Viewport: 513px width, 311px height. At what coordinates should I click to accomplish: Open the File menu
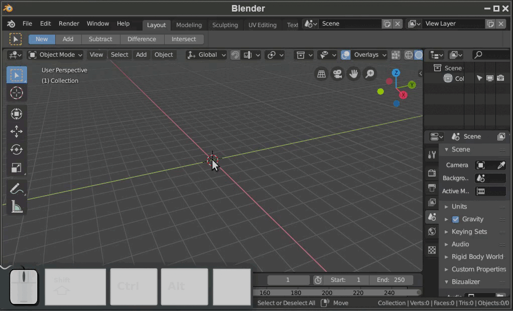click(27, 24)
